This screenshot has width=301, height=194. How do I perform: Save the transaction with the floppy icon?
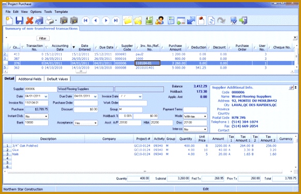[19, 21]
